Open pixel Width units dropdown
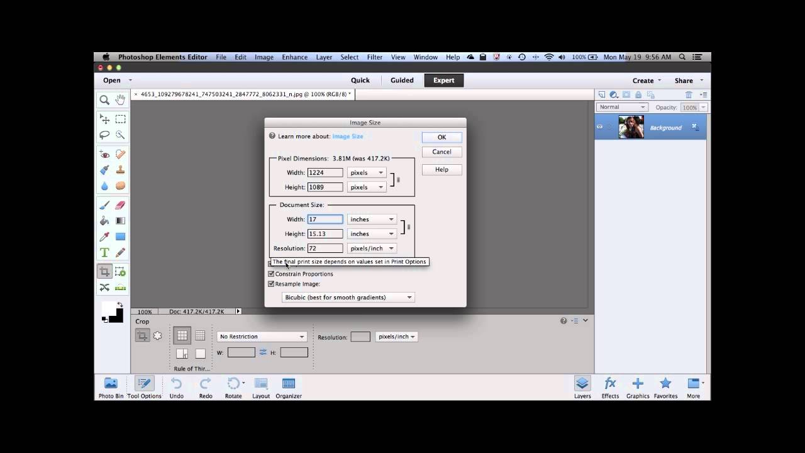Image resolution: width=805 pixels, height=453 pixels. [366, 172]
